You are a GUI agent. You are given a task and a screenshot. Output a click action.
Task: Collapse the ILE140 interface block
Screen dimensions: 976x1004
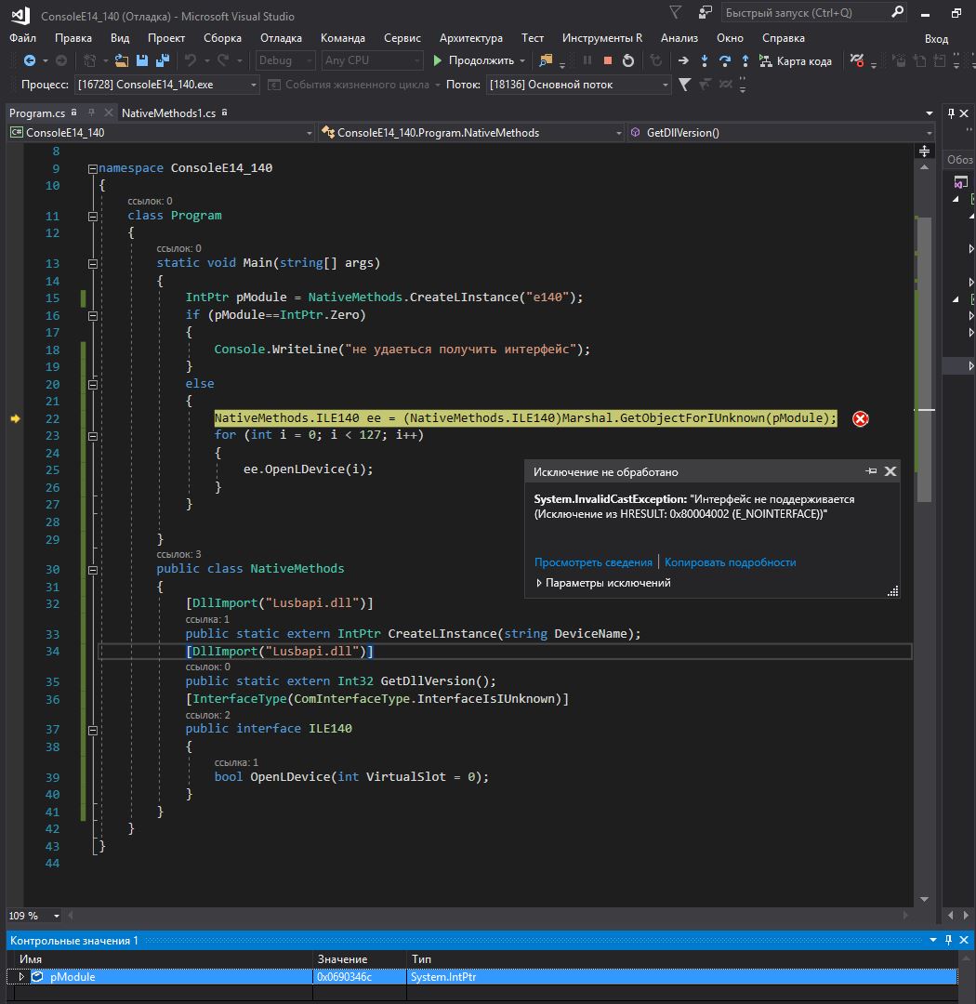coord(93,730)
